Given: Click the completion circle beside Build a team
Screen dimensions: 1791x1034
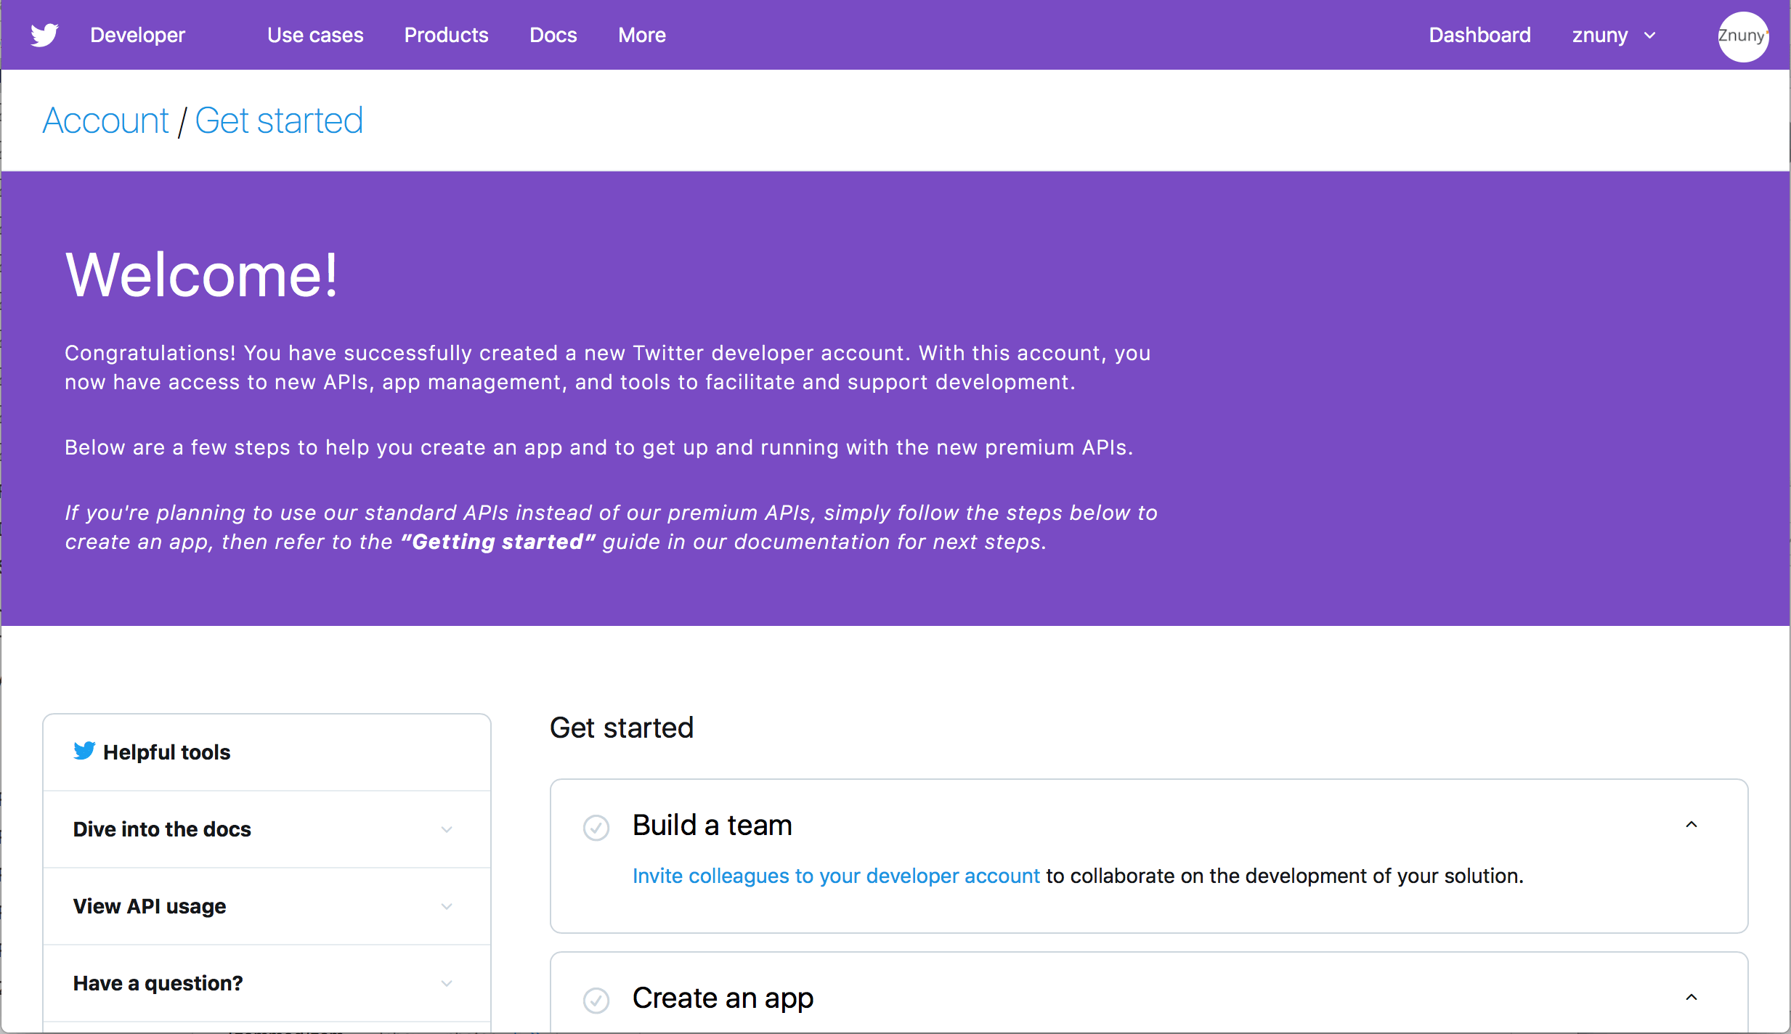Looking at the screenshot, I should (x=596, y=827).
